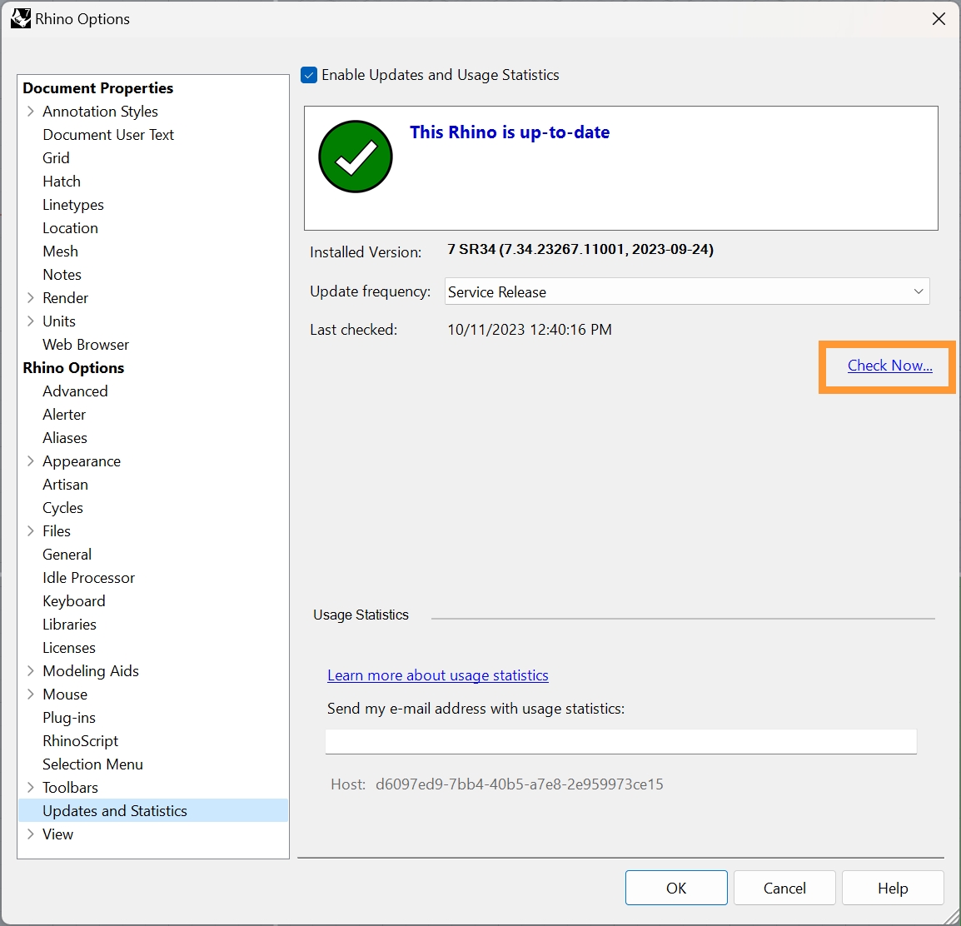Close the Rhino Options window
The image size is (961, 926).
[x=939, y=18]
